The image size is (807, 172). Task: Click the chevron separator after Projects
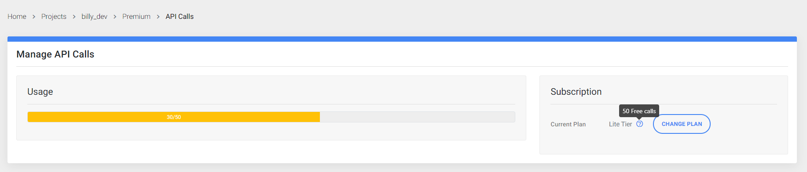click(74, 17)
